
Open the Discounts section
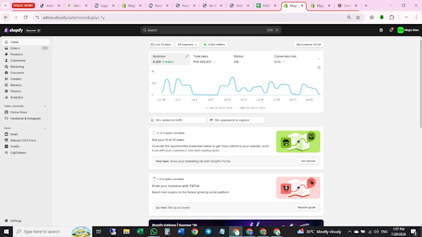pyautogui.click(x=26, y=73)
